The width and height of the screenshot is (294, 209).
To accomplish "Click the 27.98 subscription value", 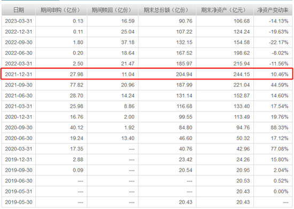I will tap(76, 74).
